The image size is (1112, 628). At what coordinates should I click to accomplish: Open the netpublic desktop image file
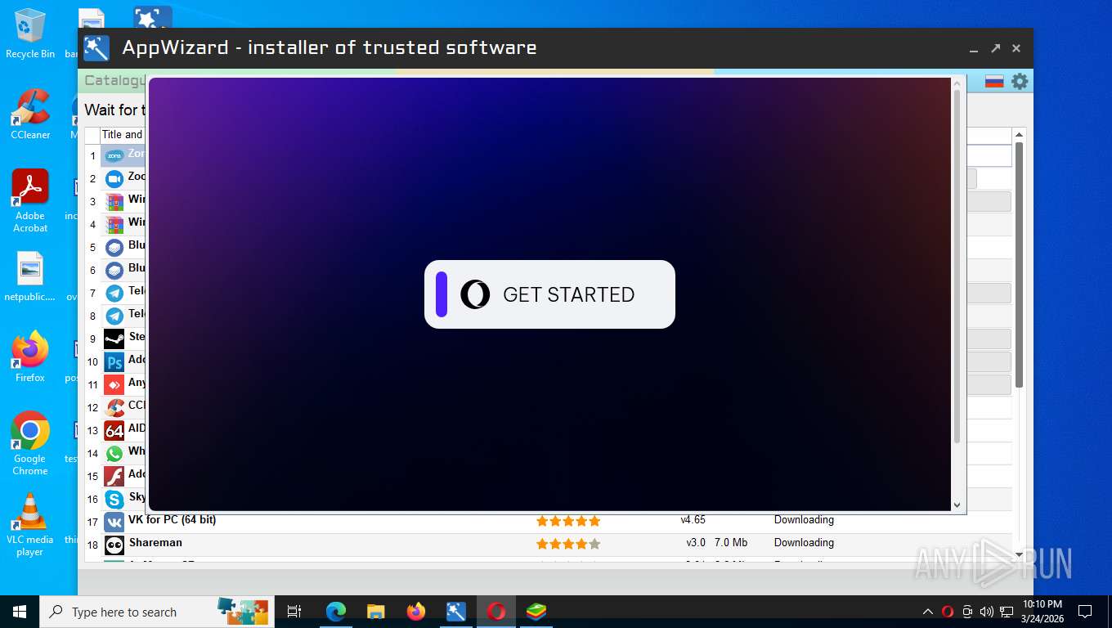tap(30, 277)
